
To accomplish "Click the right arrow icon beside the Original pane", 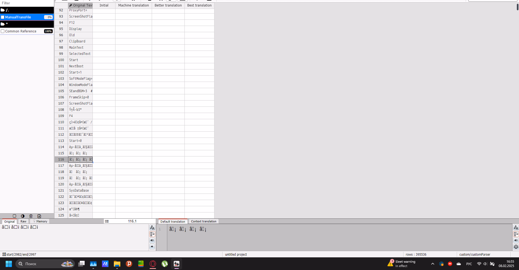I will click(x=152, y=246).
